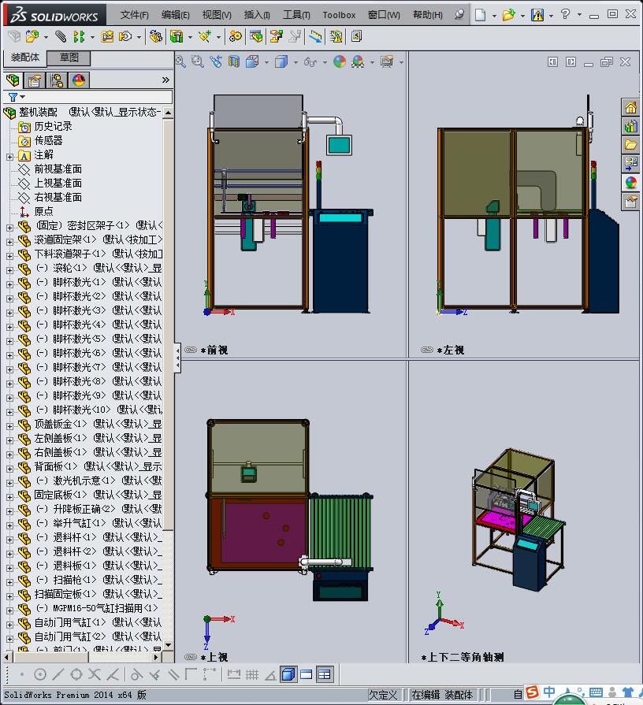
Task: Open the DisplayManager color ball tab
Action: point(79,80)
